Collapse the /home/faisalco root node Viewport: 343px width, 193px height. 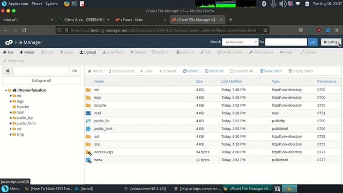pyautogui.click(x=6, y=90)
